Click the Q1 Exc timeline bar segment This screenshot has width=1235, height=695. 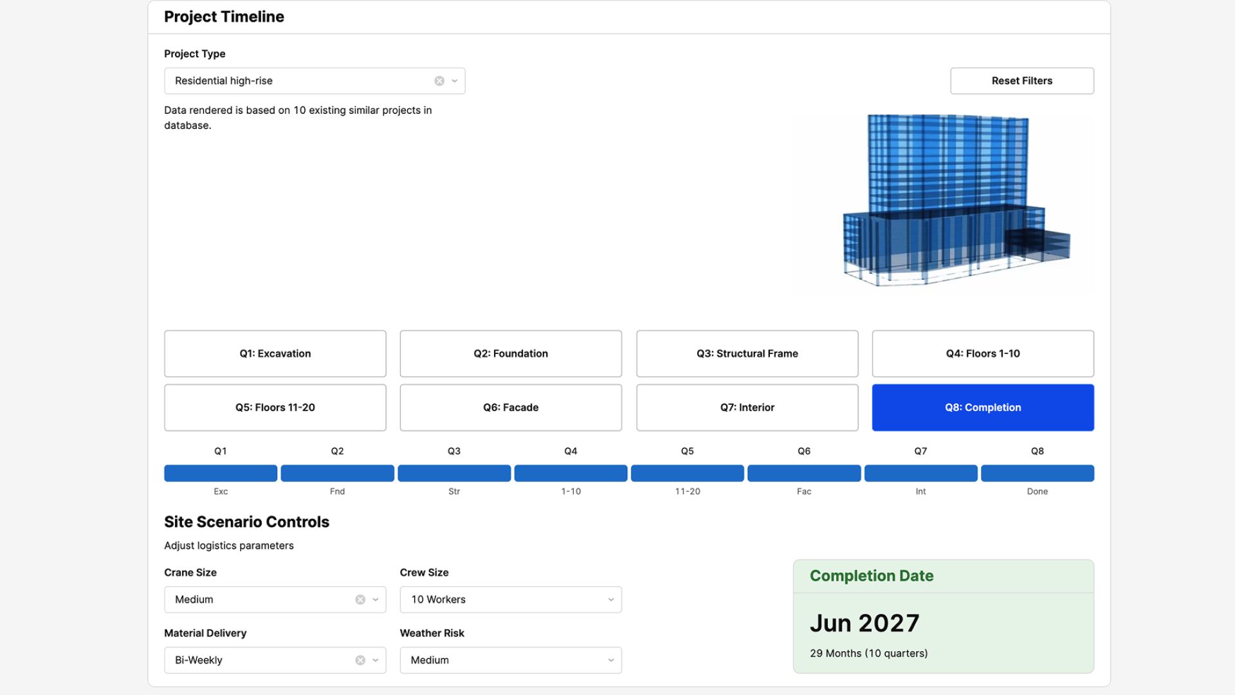coord(221,474)
